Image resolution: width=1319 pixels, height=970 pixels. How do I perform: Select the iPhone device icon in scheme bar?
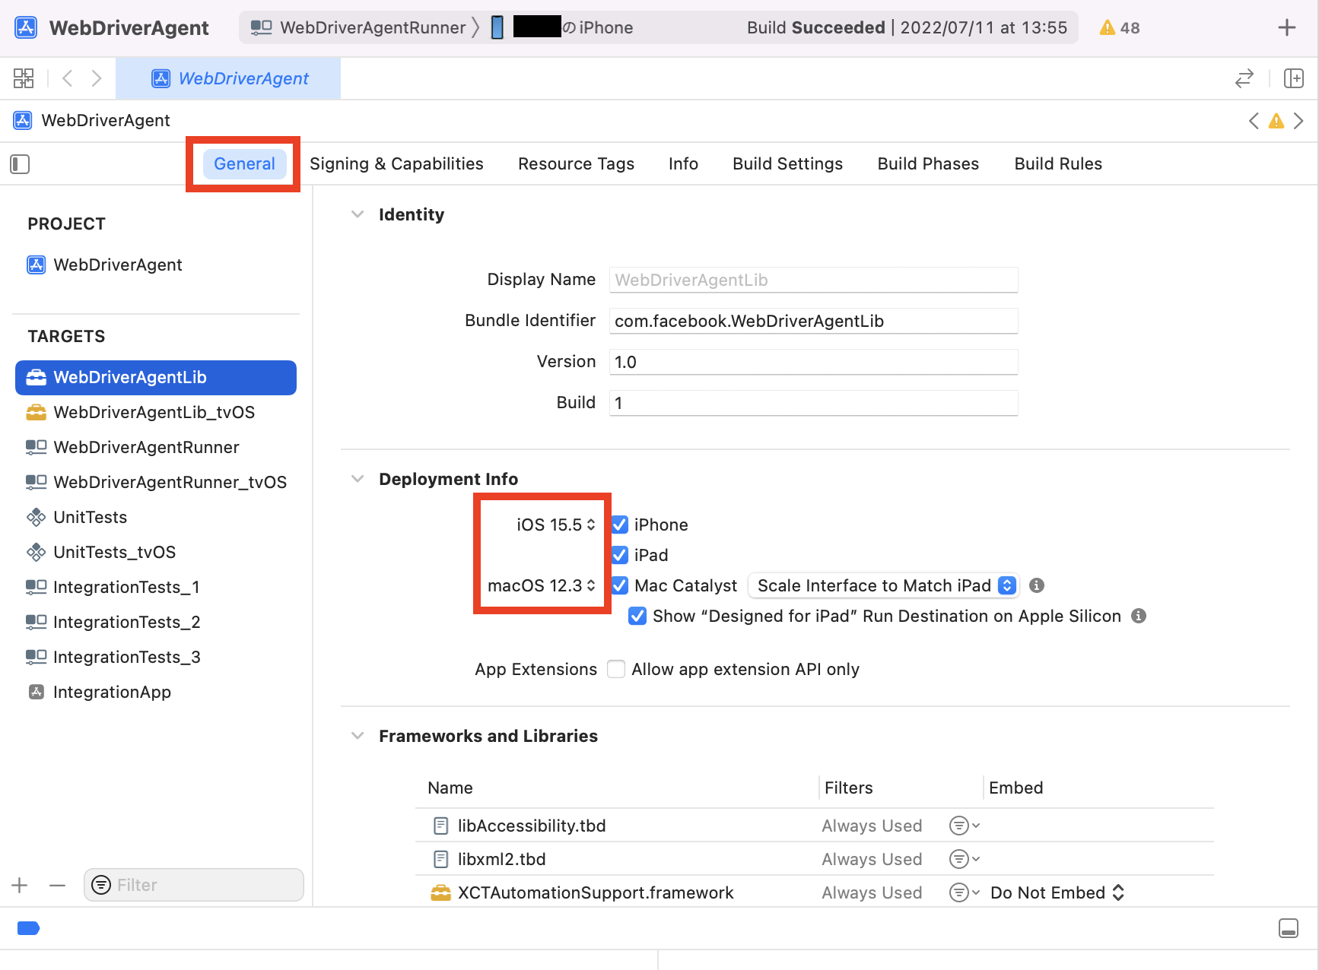497,27
